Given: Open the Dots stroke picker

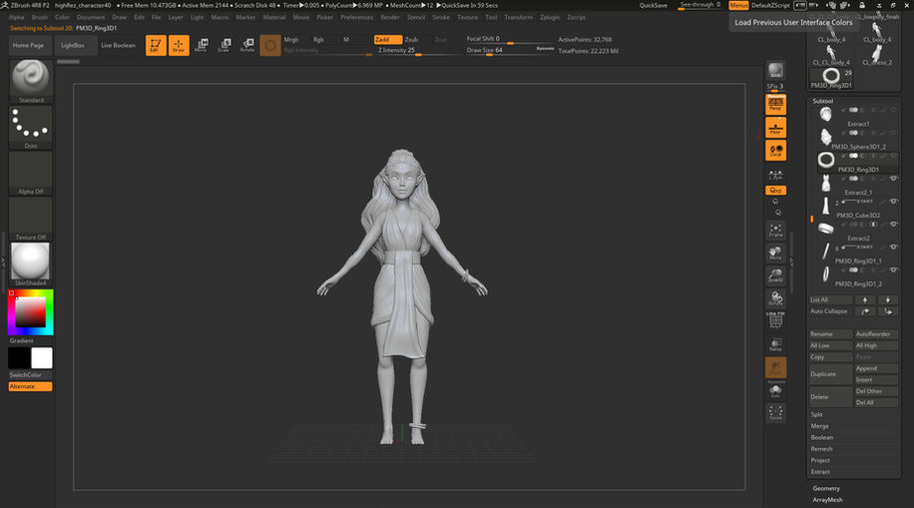Looking at the screenshot, I should [31, 126].
